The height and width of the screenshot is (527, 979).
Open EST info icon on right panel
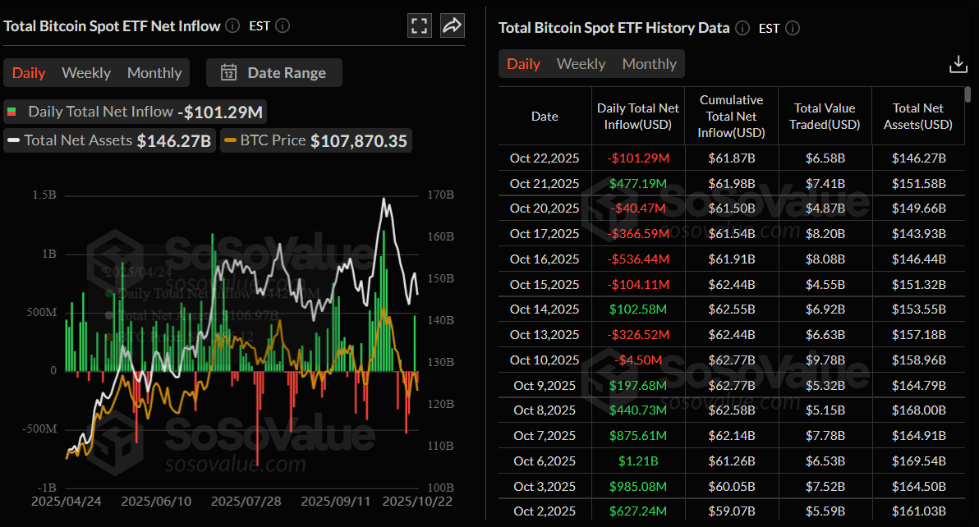pos(792,28)
